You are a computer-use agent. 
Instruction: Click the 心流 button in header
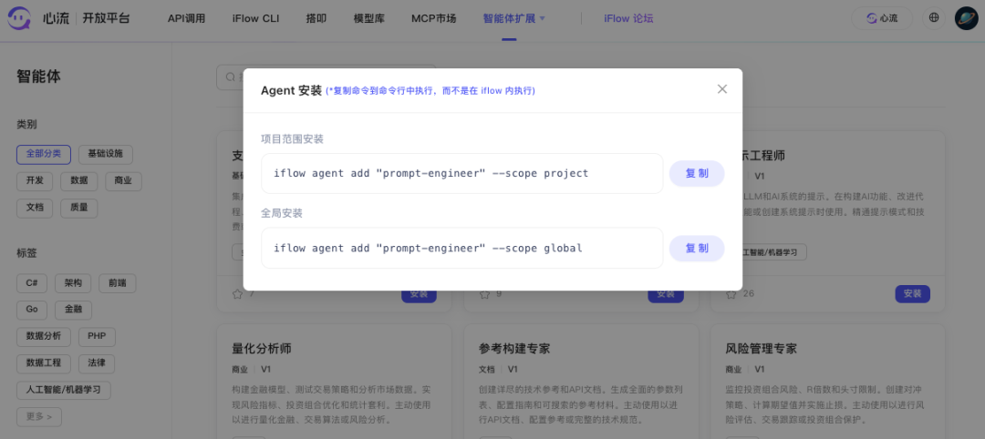(x=881, y=18)
